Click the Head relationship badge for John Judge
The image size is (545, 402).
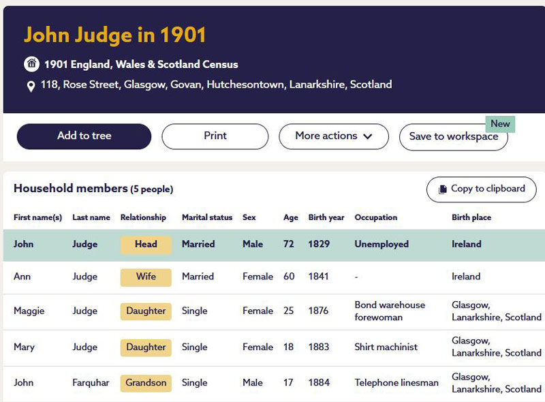coord(144,245)
